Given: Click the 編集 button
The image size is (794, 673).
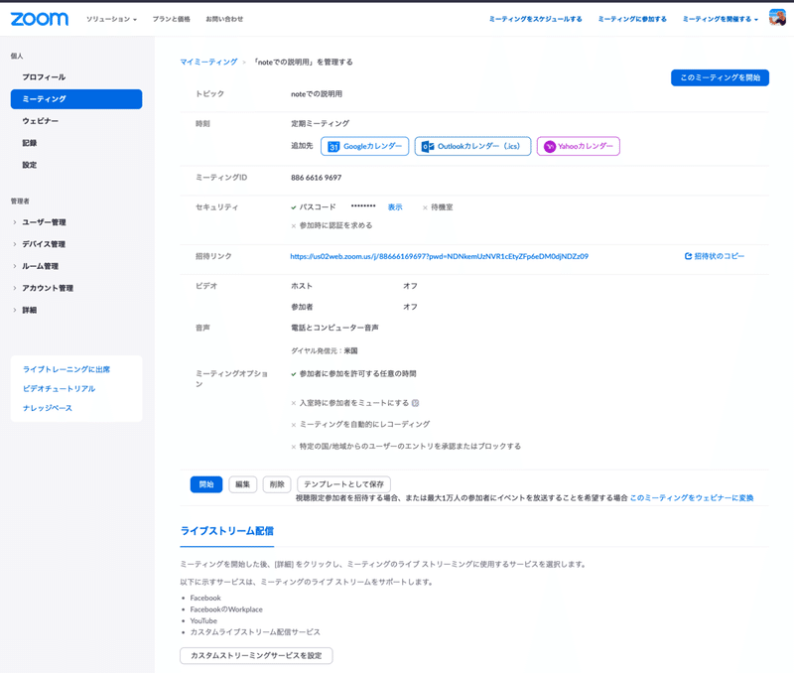Looking at the screenshot, I should coord(242,484).
